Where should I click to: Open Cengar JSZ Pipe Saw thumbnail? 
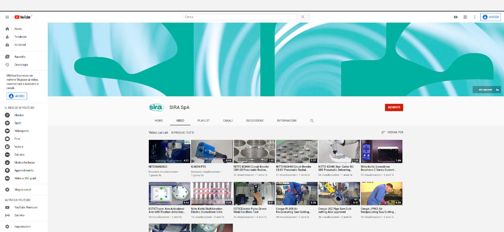(x=339, y=194)
